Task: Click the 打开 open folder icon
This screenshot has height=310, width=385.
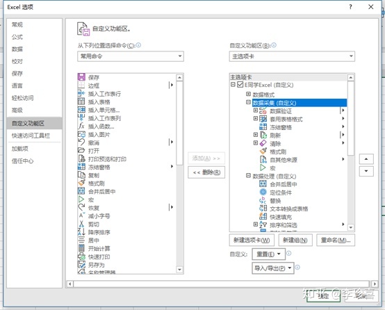Action: [x=81, y=150]
